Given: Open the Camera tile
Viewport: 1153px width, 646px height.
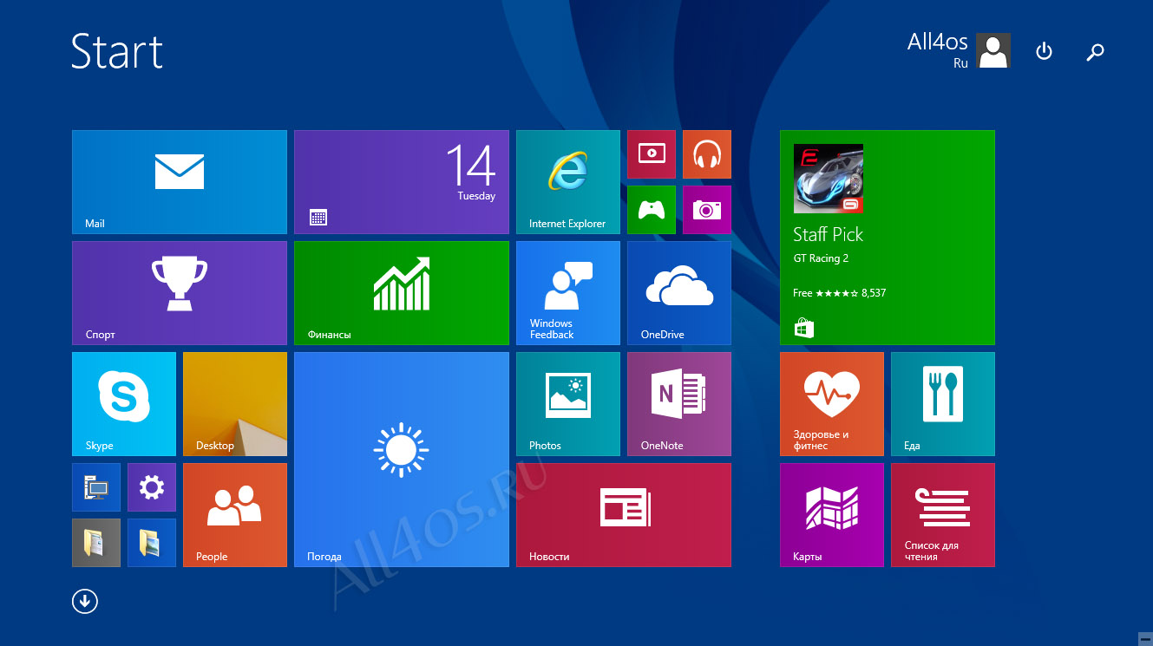Looking at the screenshot, I should click(706, 210).
